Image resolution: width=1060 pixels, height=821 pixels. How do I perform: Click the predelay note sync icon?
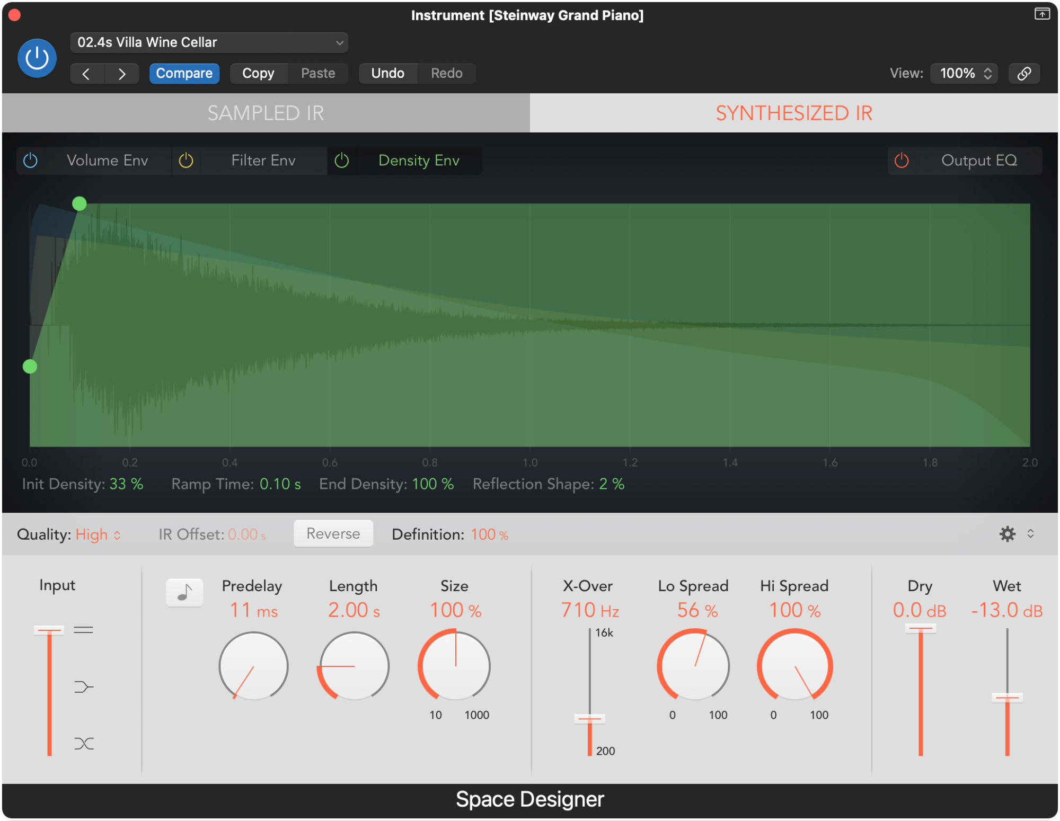pos(184,593)
